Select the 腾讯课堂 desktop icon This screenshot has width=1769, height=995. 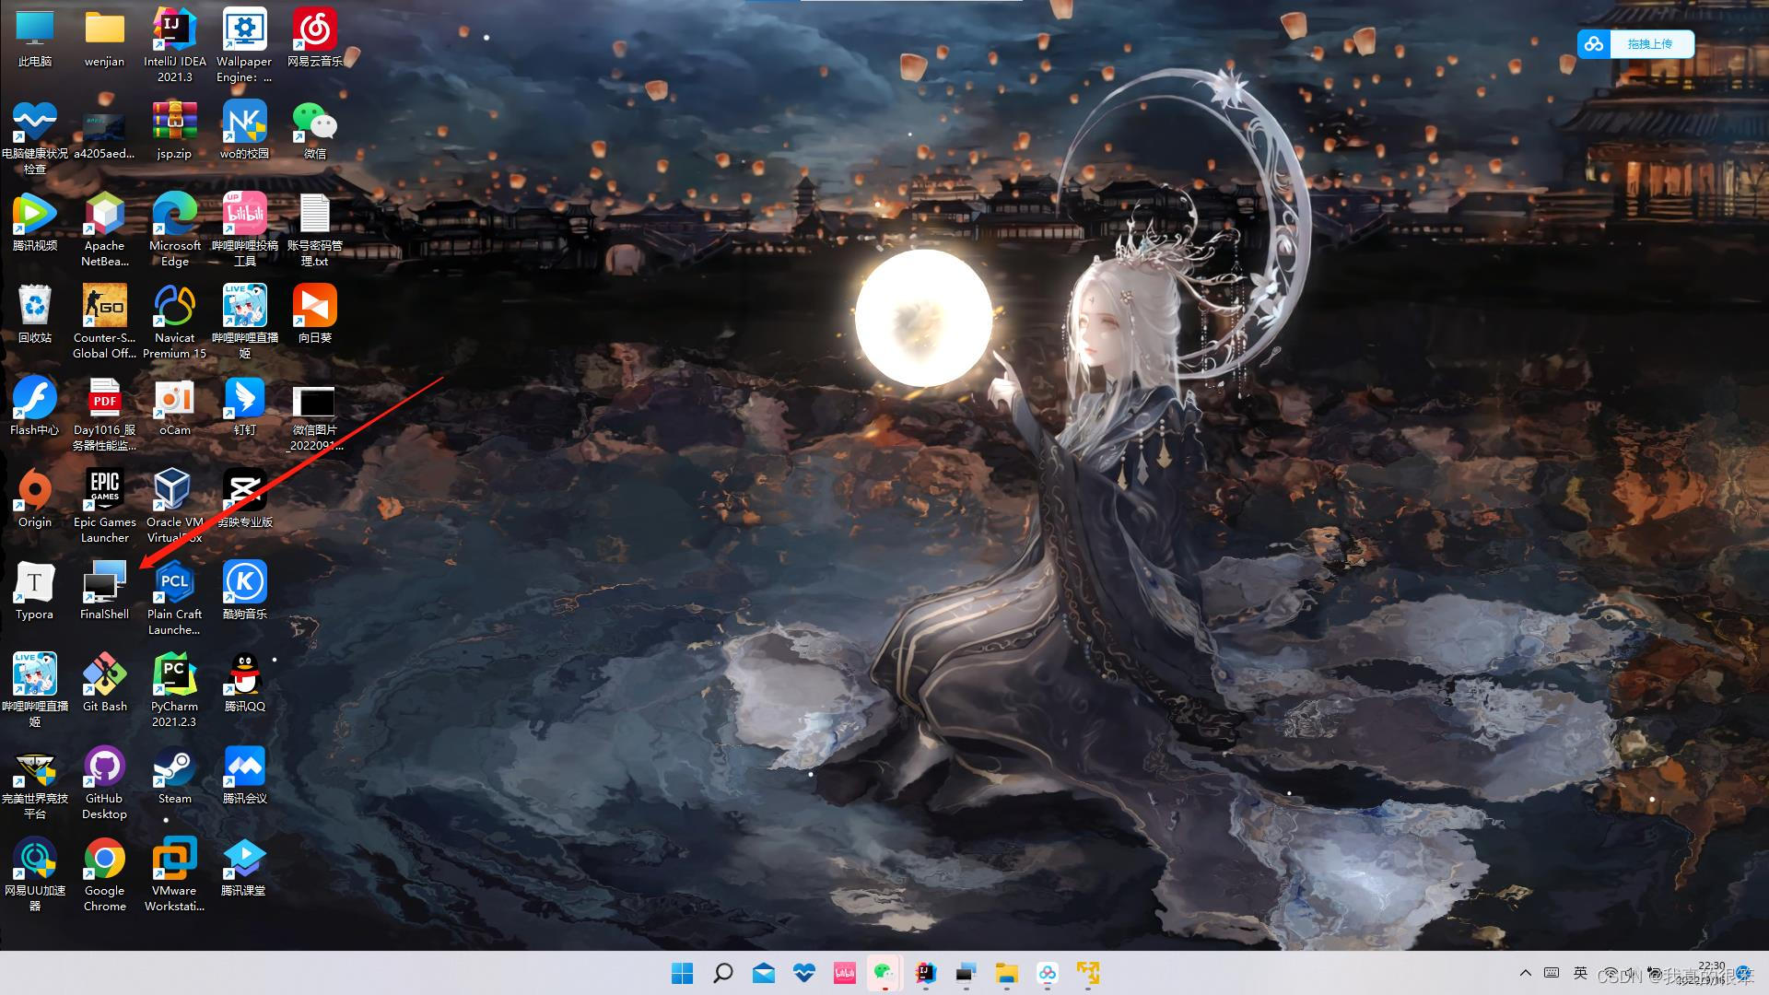coord(244,869)
